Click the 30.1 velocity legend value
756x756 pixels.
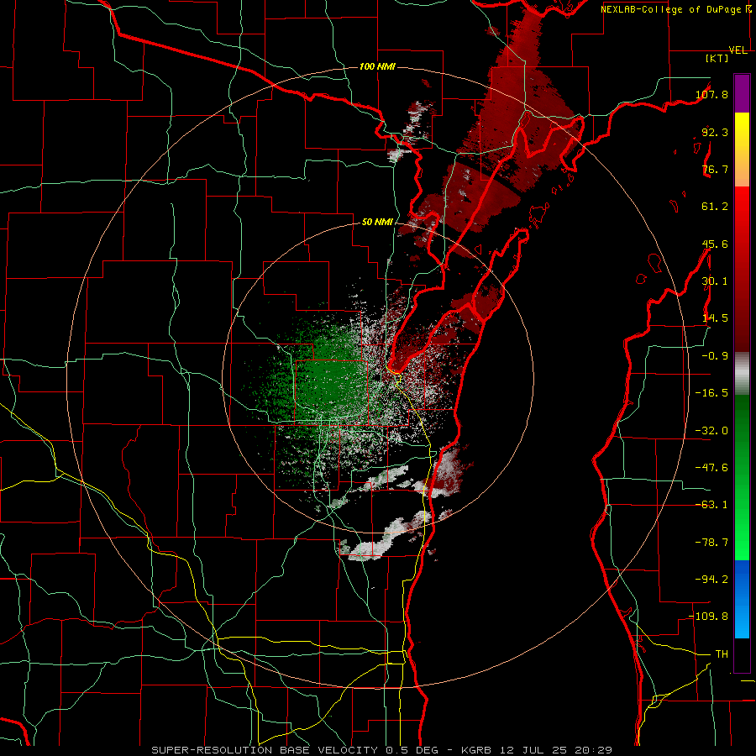pyautogui.click(x=715, y=281)
